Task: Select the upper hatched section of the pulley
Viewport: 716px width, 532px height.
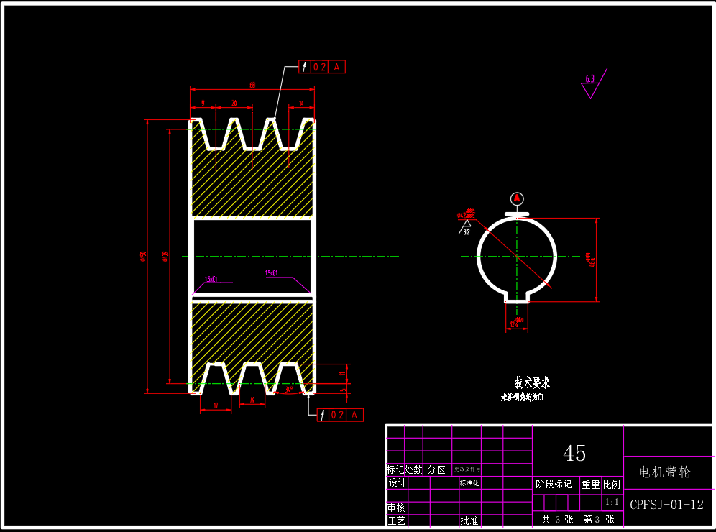Action: coord(252,183)
